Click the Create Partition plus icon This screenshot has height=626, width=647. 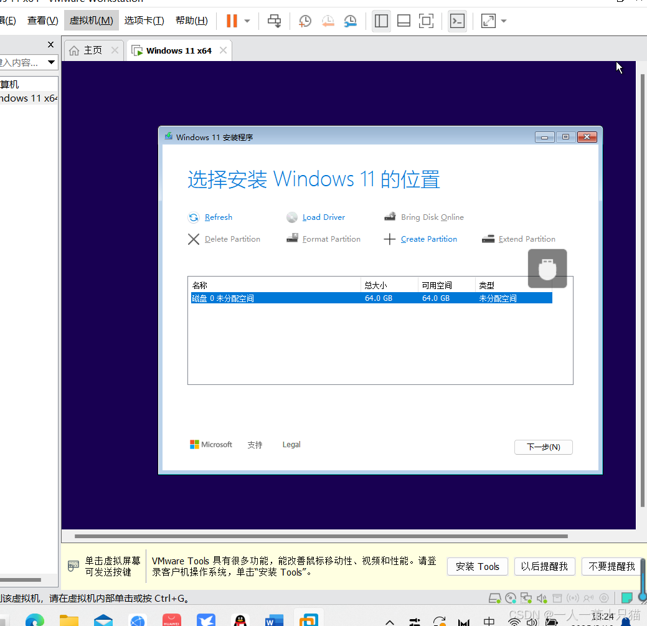[390, 239]
